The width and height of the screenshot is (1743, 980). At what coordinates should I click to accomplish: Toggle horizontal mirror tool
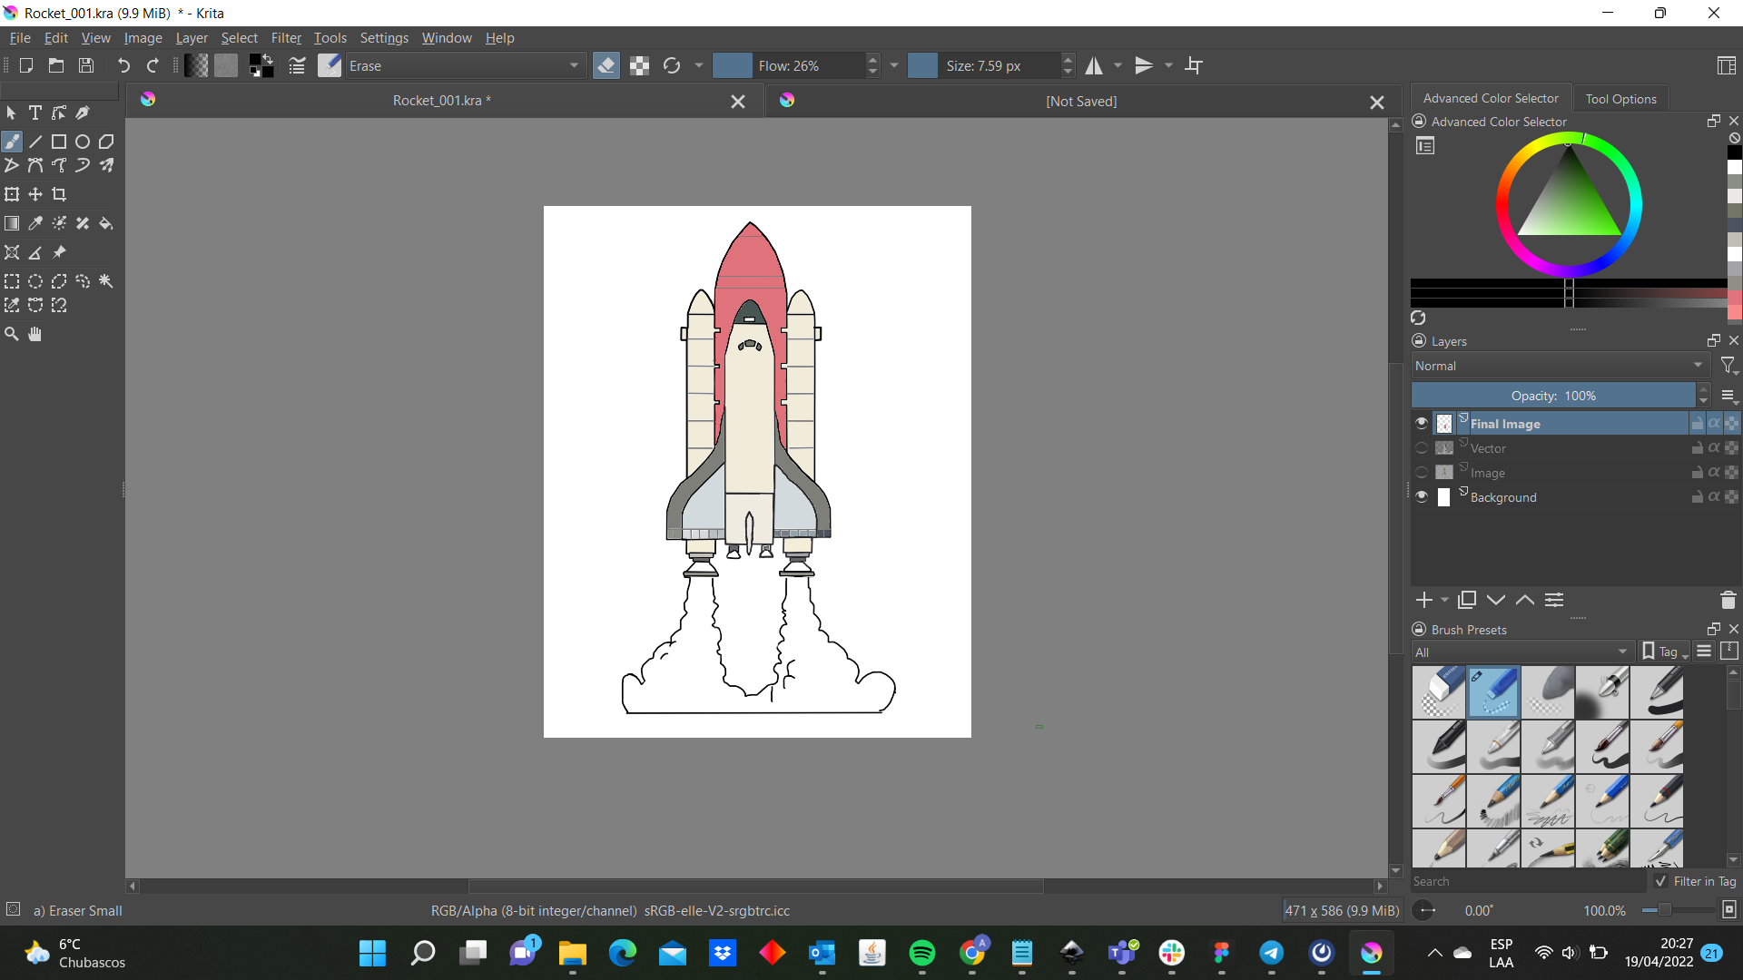(1094, 65)
